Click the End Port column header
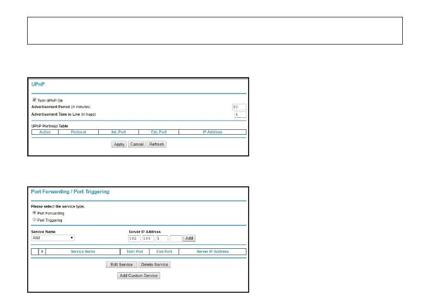 [164, 252]
